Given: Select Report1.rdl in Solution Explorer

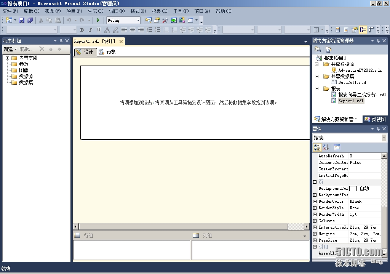Looking at the screenshot, I should [x=351, y=101].
